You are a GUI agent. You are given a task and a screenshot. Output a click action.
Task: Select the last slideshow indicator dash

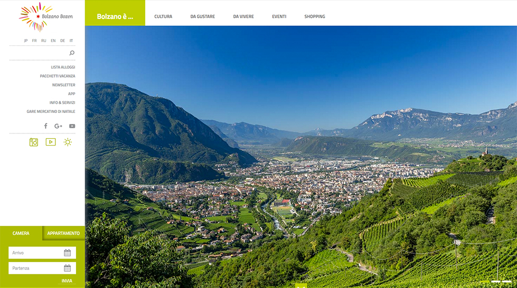tap(507, 282)
